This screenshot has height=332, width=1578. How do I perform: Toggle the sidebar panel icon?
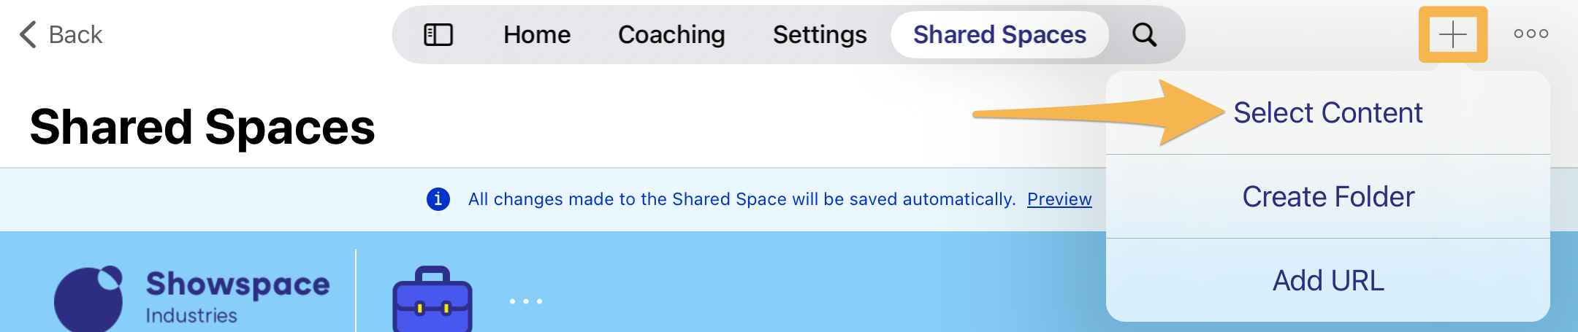(438, 34)
